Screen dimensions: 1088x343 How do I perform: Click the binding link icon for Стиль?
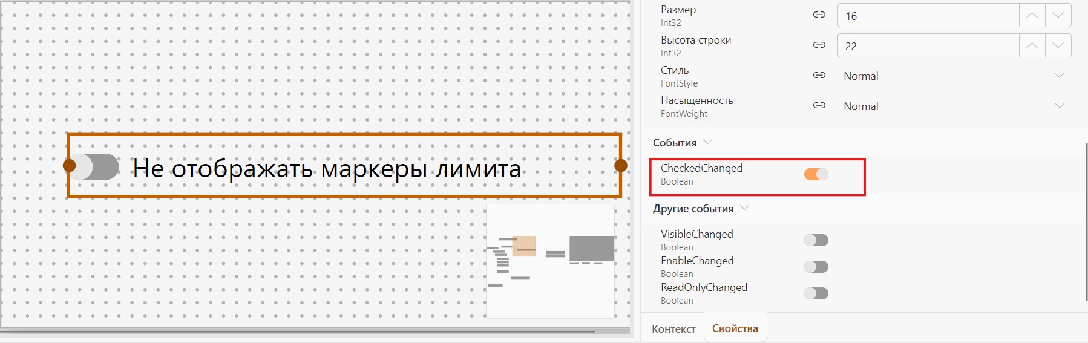(819, 75)
